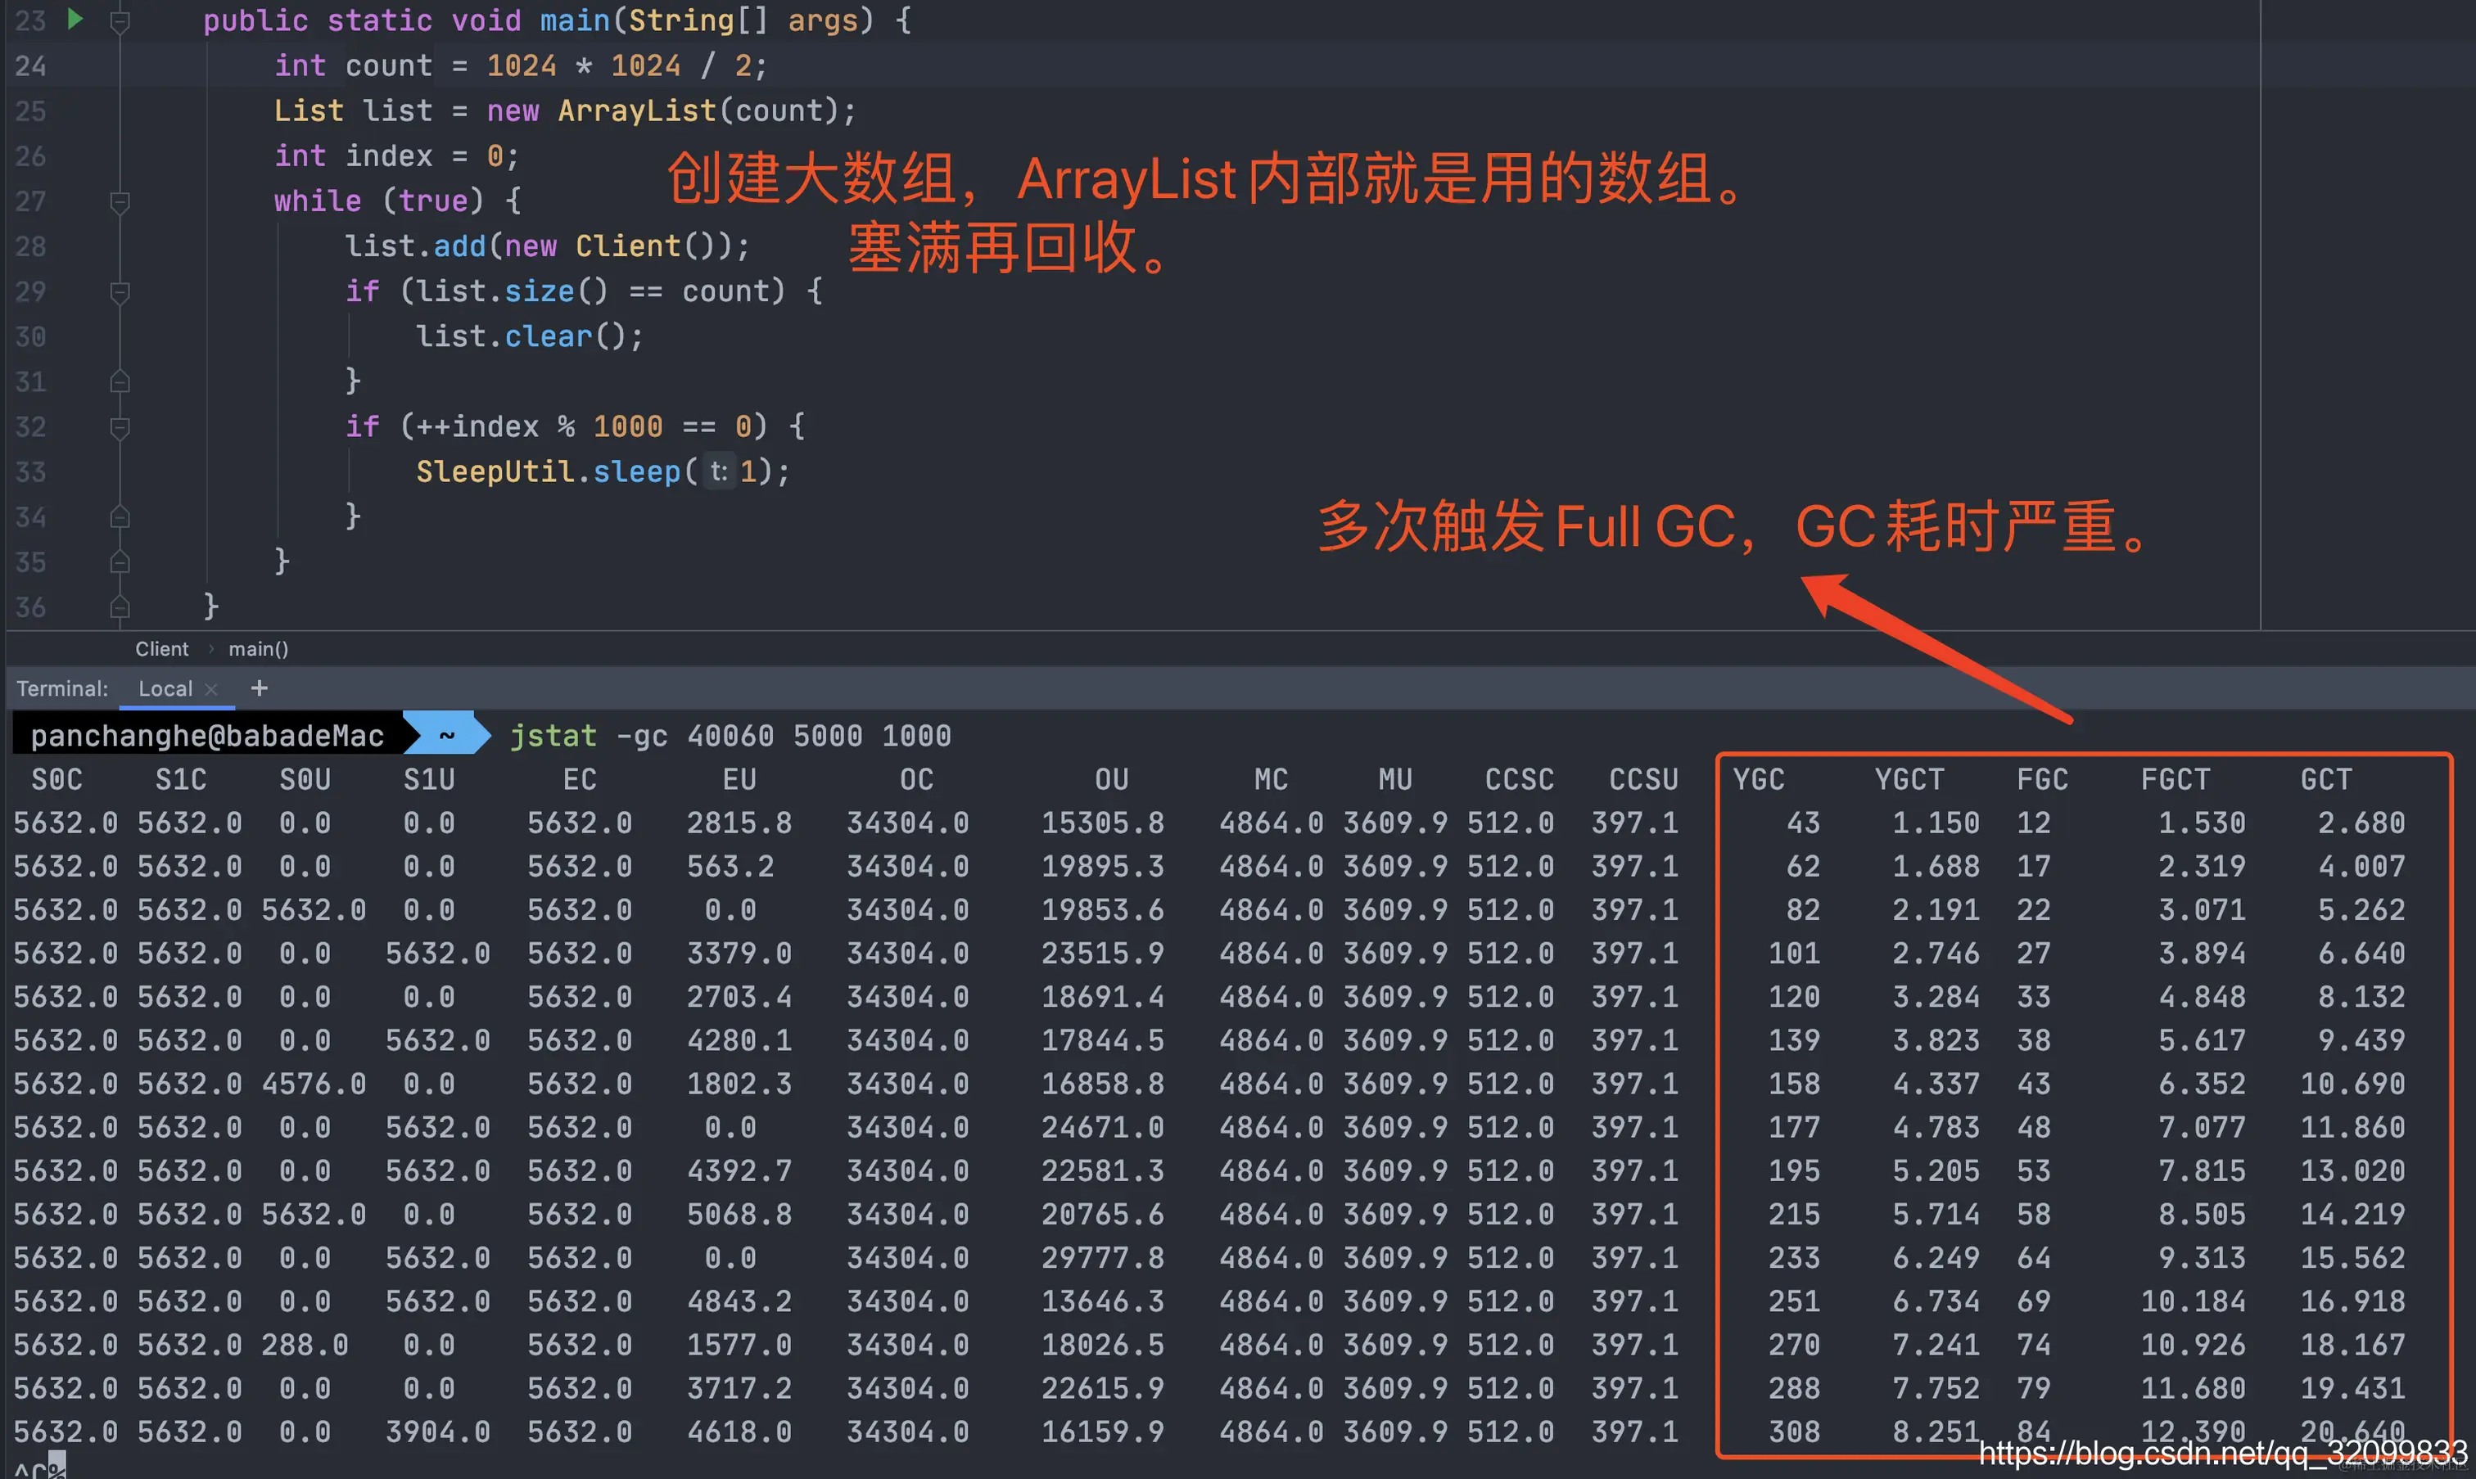Click the 't:' parameter hint in sleep call
Viewport: 2476px width, 1479px height.
719,471
